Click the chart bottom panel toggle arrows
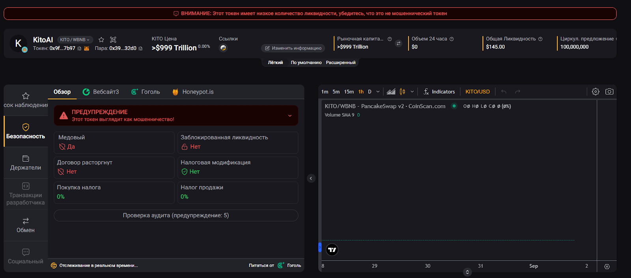Viewport: 631px width, 278px height. pyautogui.click(x=467, y=272)
